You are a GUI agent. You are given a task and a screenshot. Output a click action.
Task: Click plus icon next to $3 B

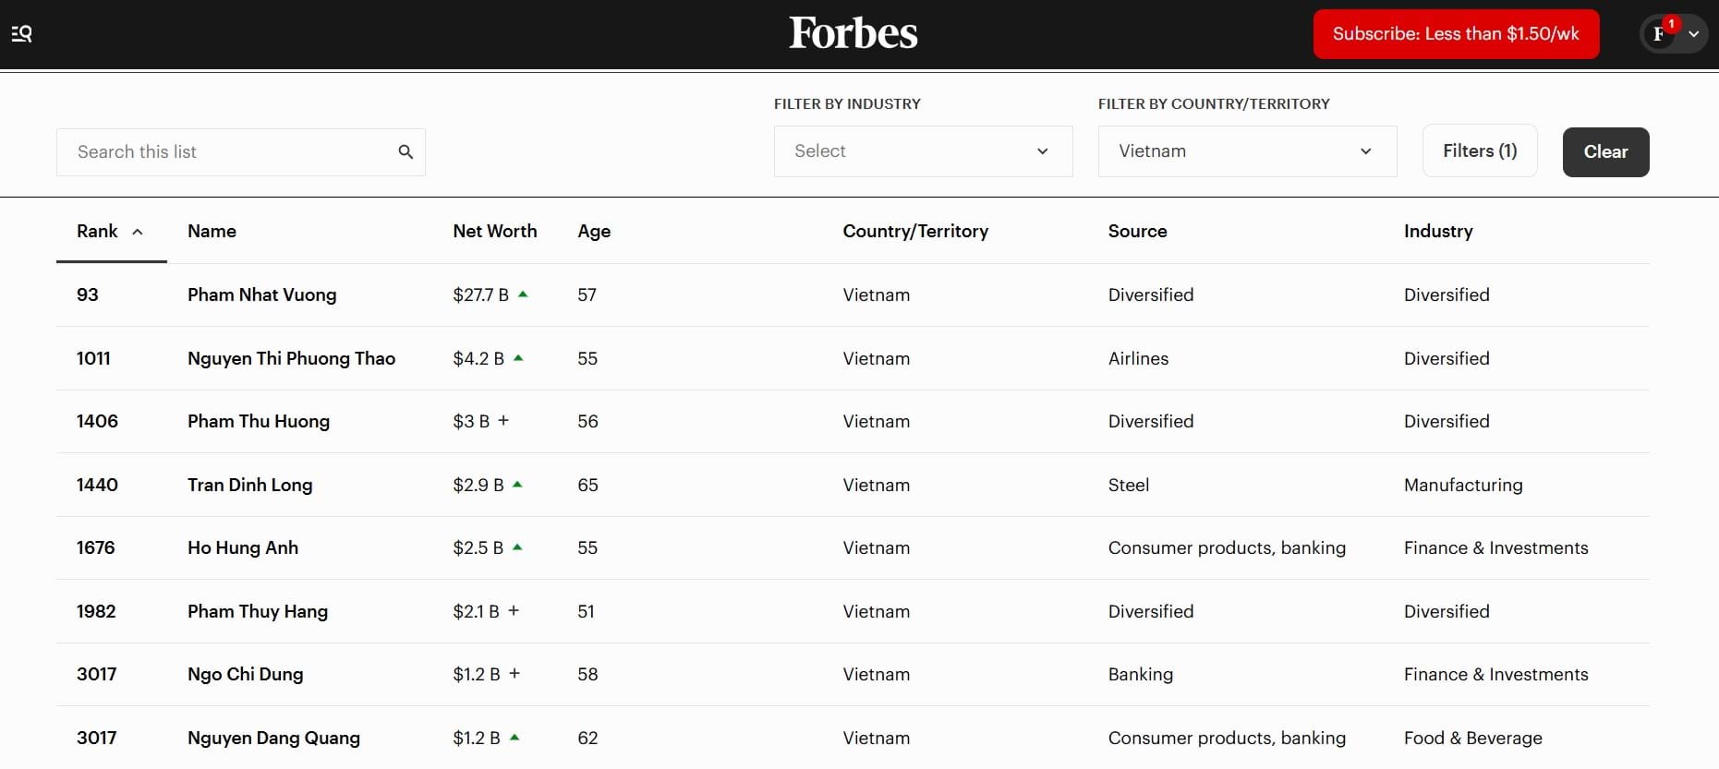tap(503, 421)
